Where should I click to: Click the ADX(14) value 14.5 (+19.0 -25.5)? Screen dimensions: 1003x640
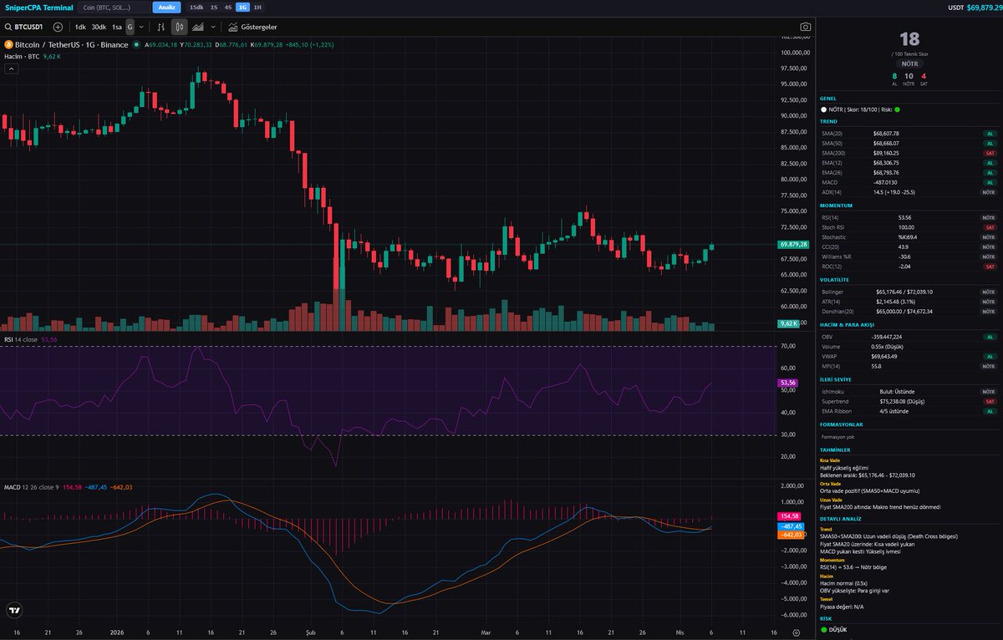click(x=893, y=192)
